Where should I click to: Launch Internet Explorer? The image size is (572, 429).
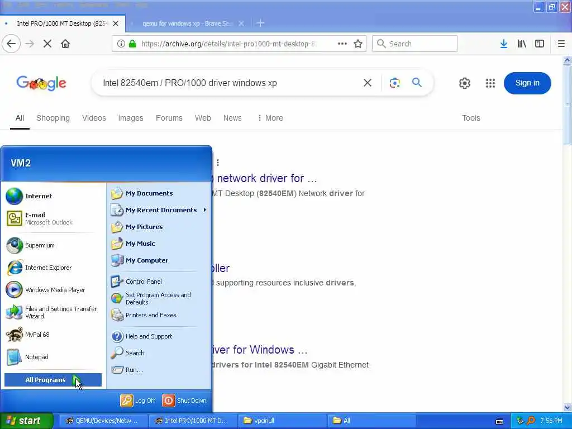53,268
